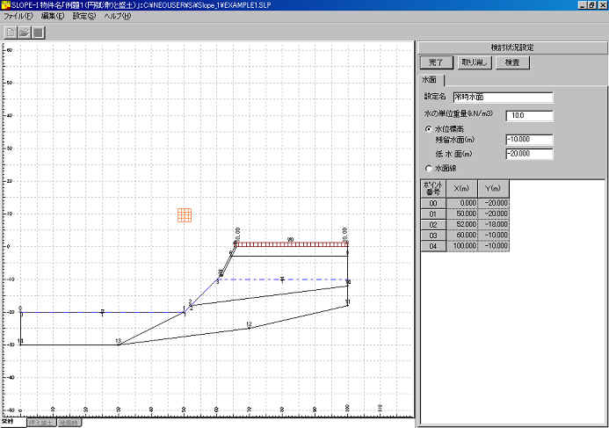Click the new file toolbar icon
Image resolution: width=609 pixels, height=428 pixels.
click(11, 33)
